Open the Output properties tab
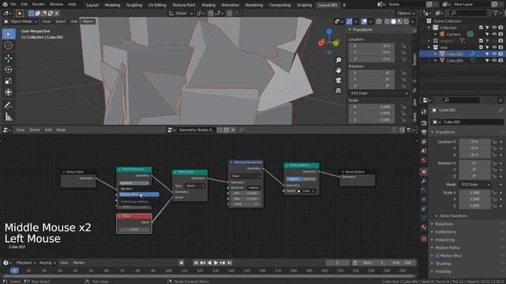 tap(424, 133)
